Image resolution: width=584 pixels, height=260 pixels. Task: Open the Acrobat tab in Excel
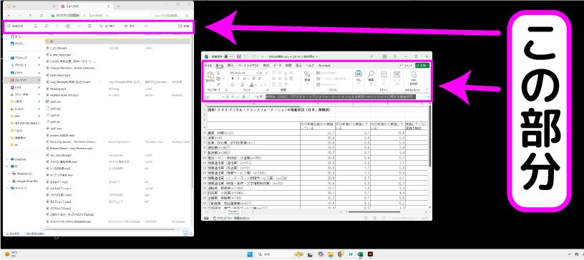324,65
